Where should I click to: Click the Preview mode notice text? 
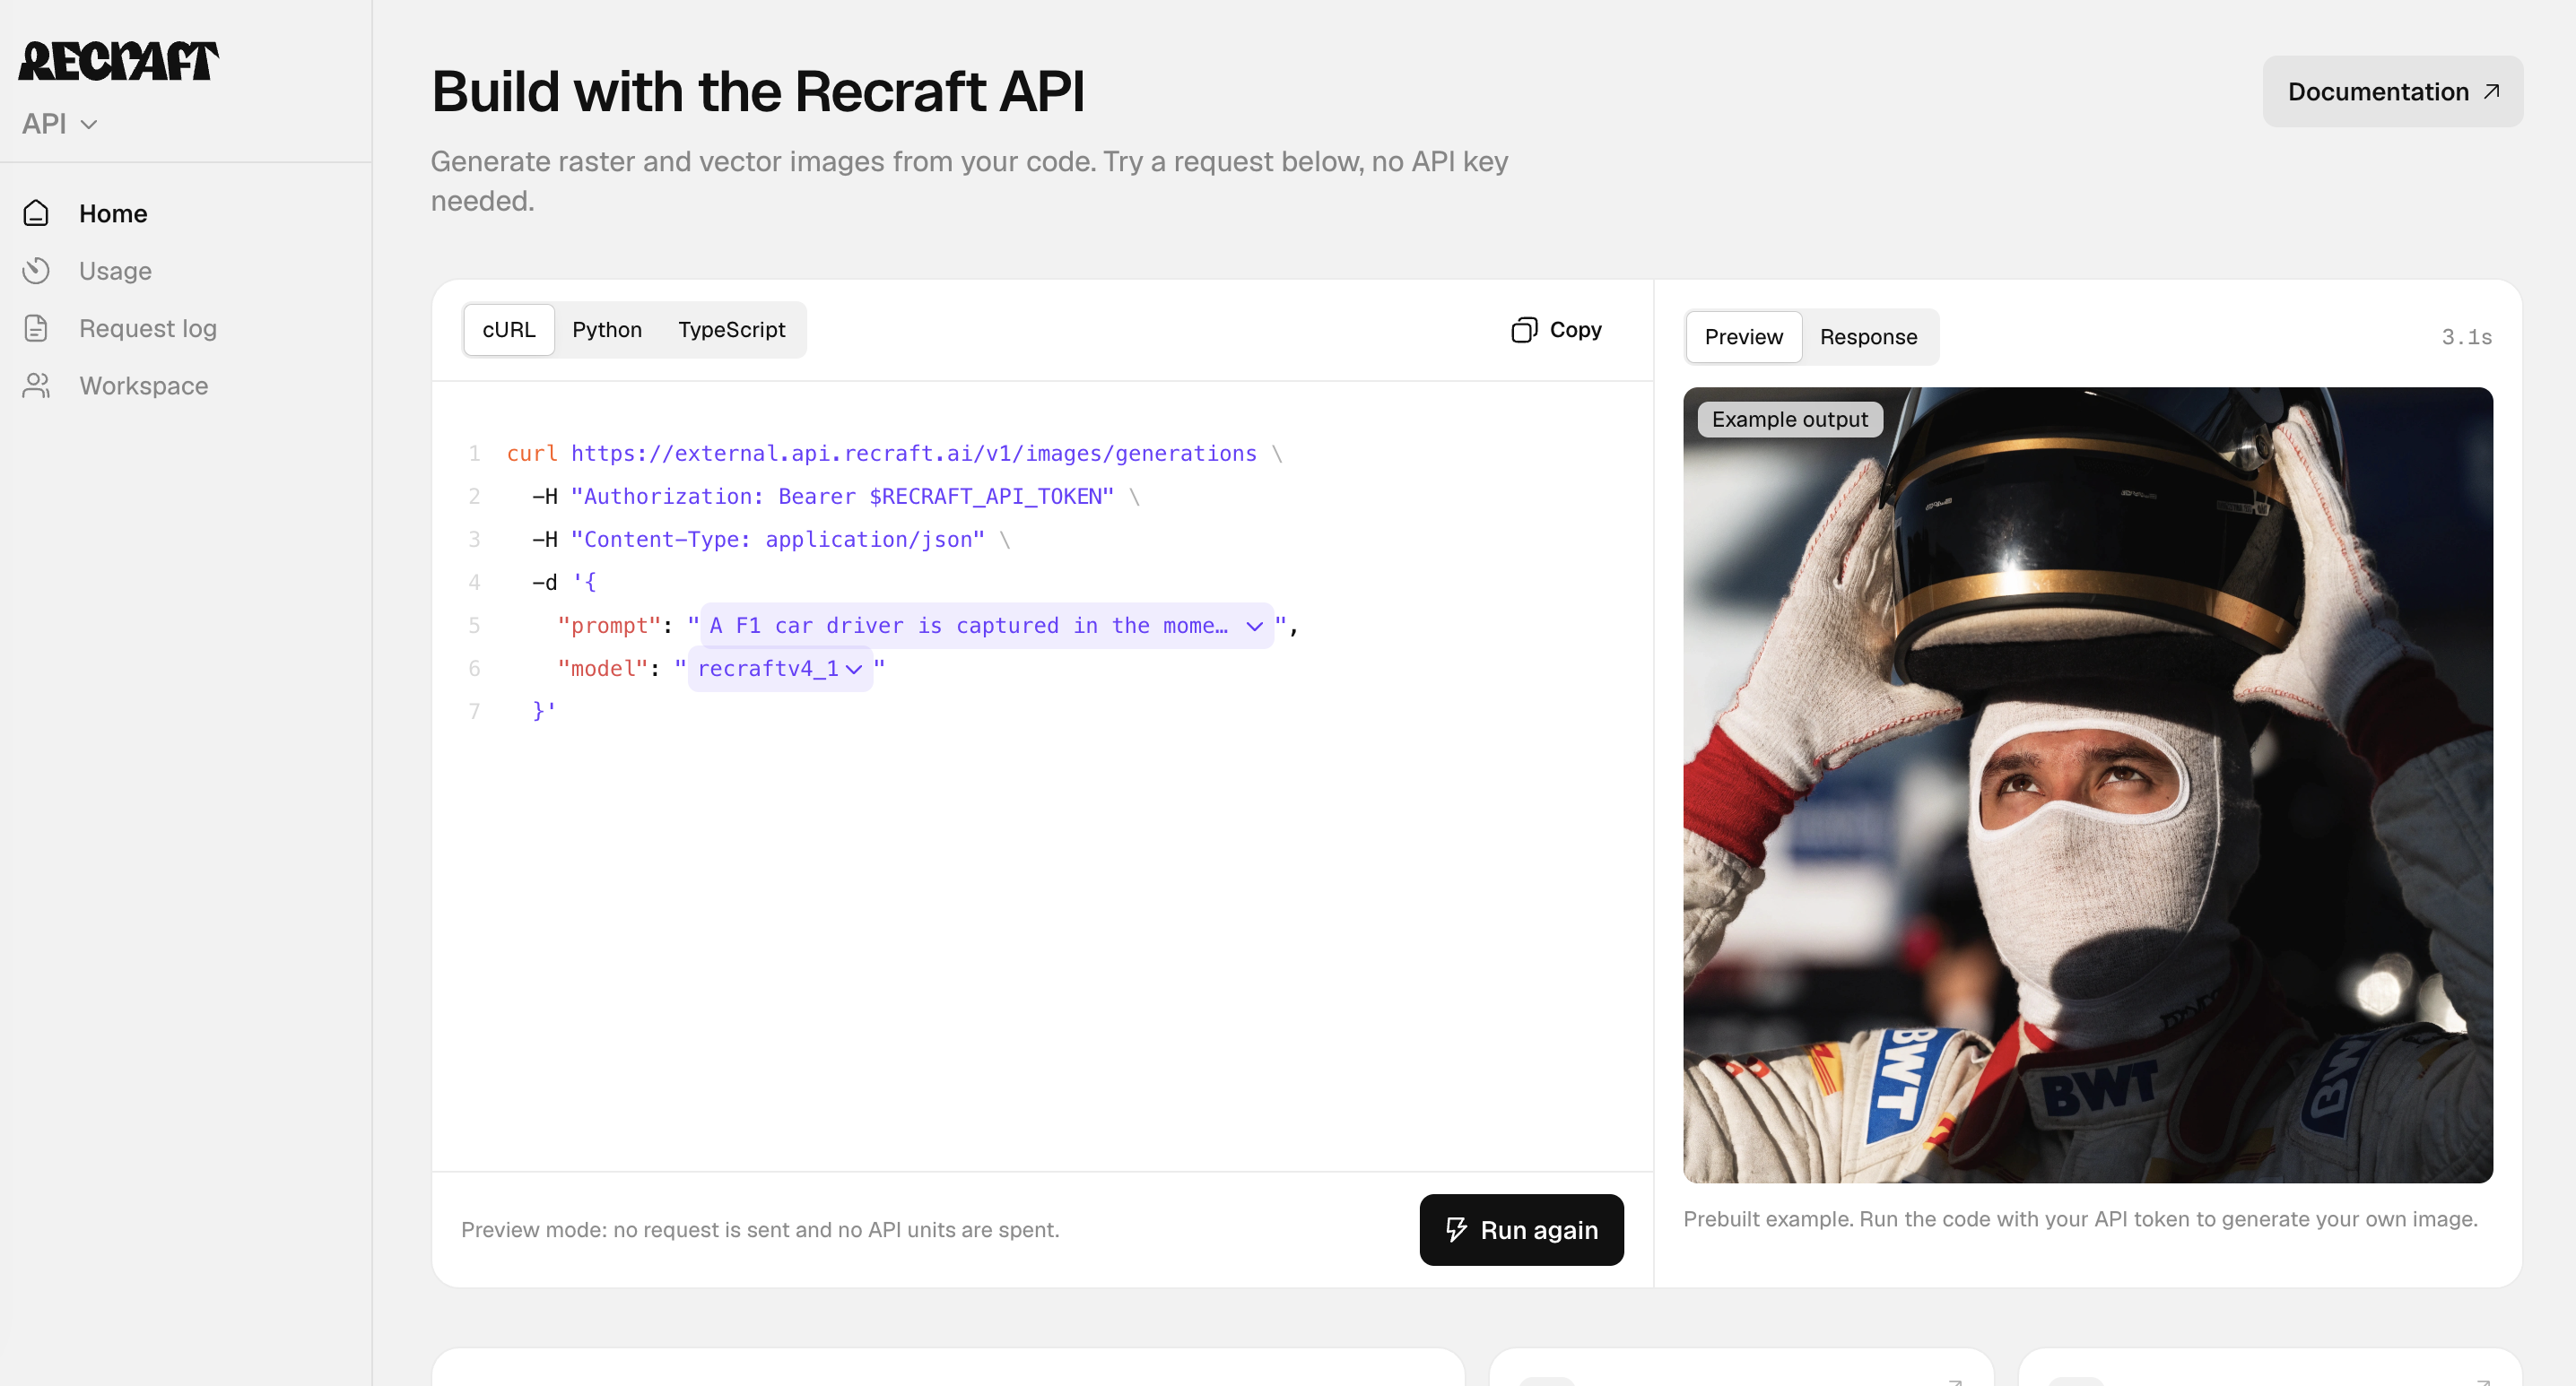(760, 1229)
